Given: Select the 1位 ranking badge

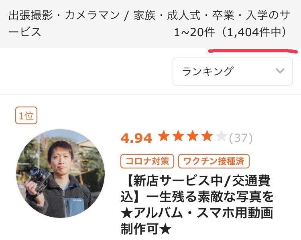Looking at the screenshot, I should (x=26, y=115).
